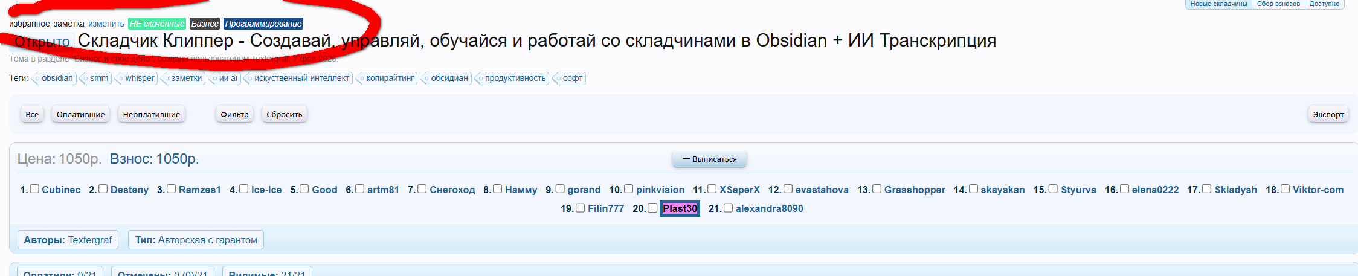This screenshot has height=276, width=1358.
Task: Show Неоплатившие participants
Action: coord(152,115)
